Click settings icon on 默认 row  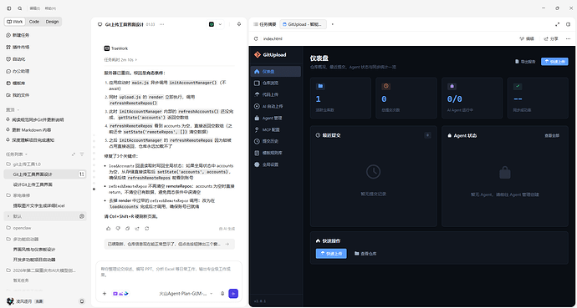tap(82, 216)
